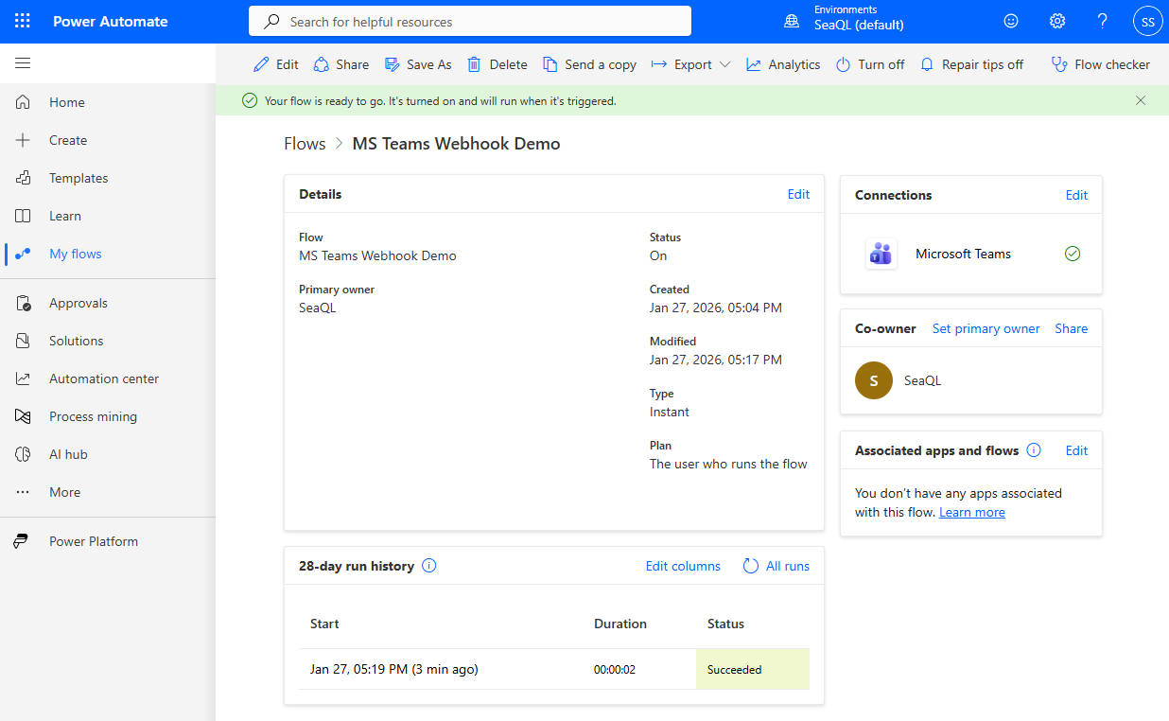Click Set primary owner link
This screenshot has height=721, width=1169.
pyautogui.click(x=986, y=328)
